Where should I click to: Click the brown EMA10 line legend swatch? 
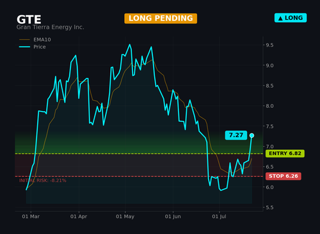click(x=24, y=40)
